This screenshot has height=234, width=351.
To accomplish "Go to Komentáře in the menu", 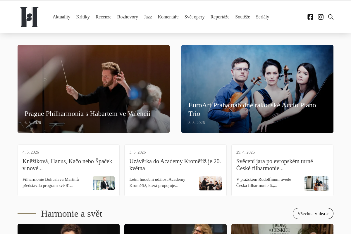I will pyautogui.click(x=168, y=17).
